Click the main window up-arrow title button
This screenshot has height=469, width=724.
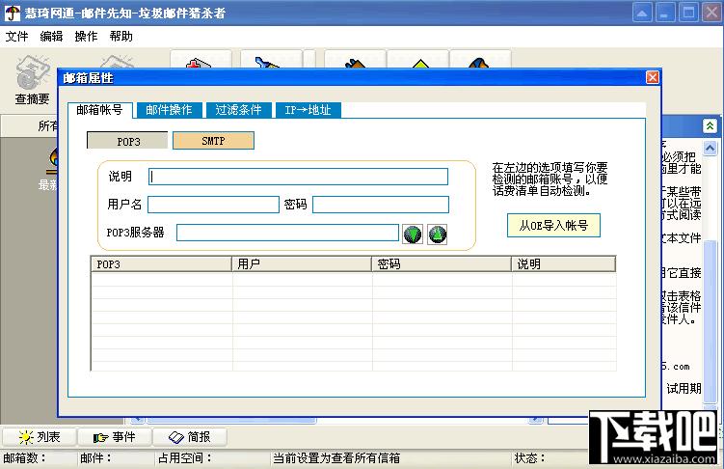(642, 13)
